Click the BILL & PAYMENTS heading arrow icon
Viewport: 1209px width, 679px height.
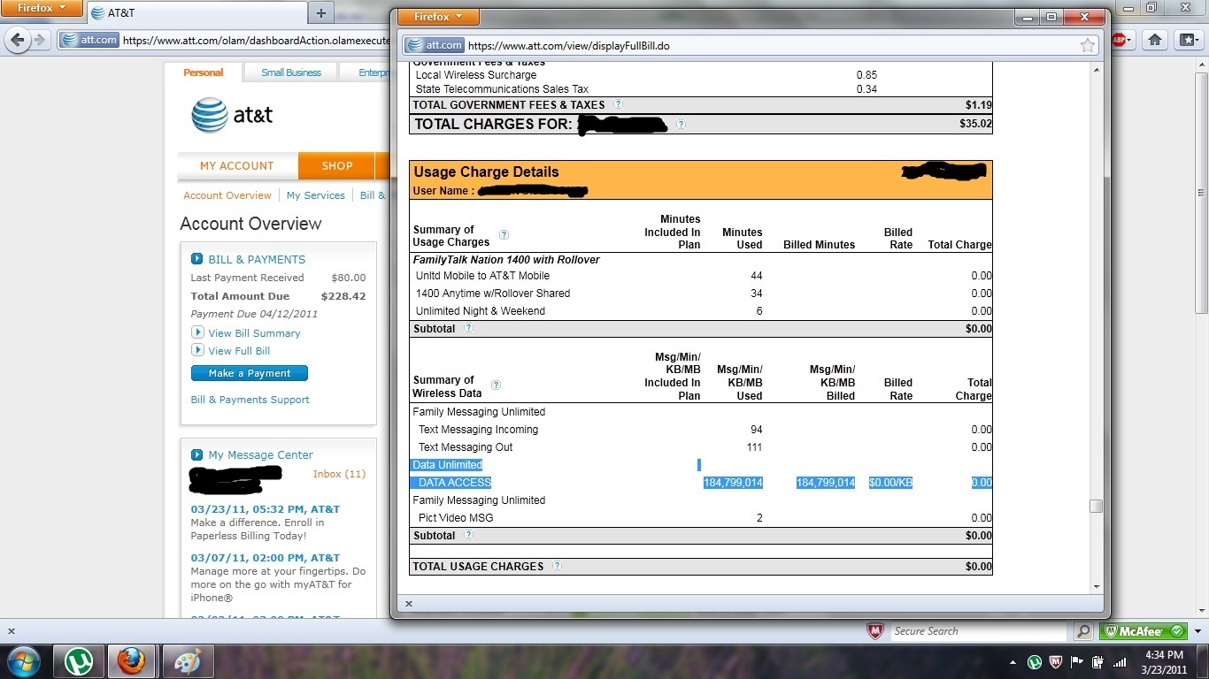coord(197,259)
